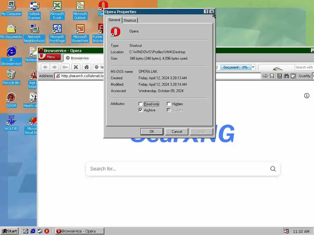Viewport: 314px width, 235px height.
Task: Click the Browservice - Opera window title bar
Action: coord(71,50)
